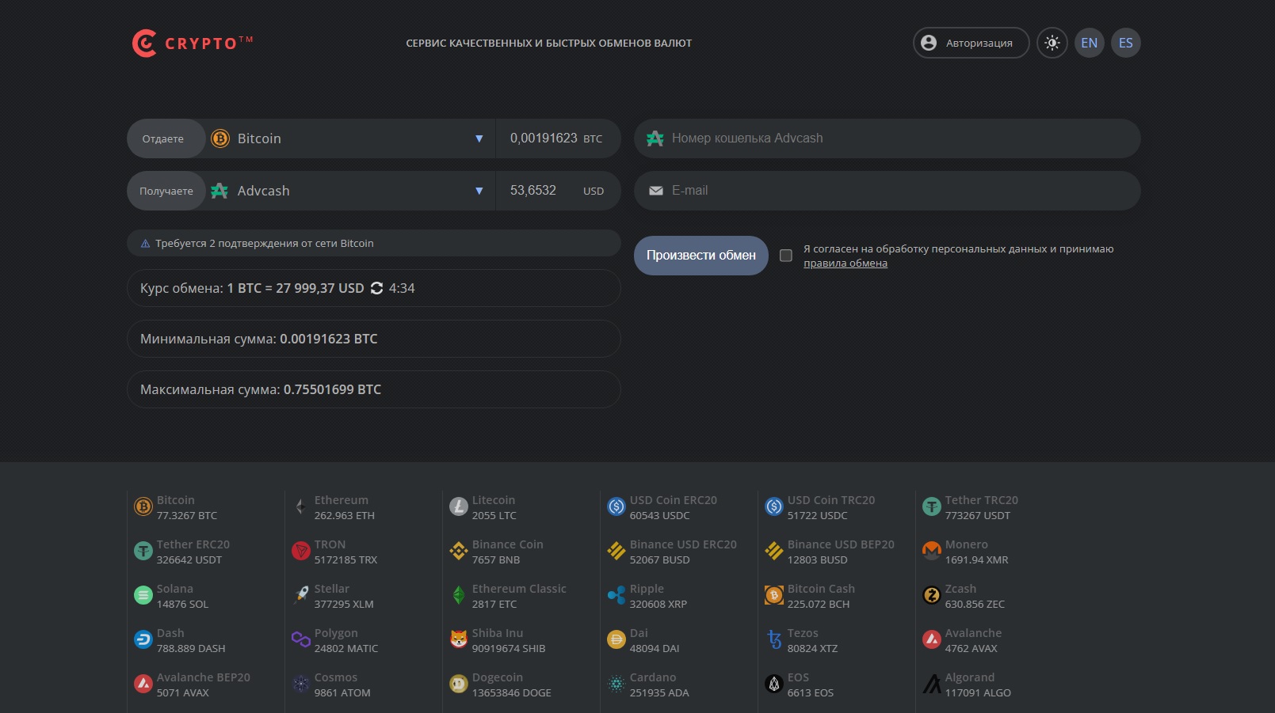The width and height of the screenshot is (1275, 713).
Task: Click the 1 BTC = 27 999,37 USD rate
Action: point(296,288)
